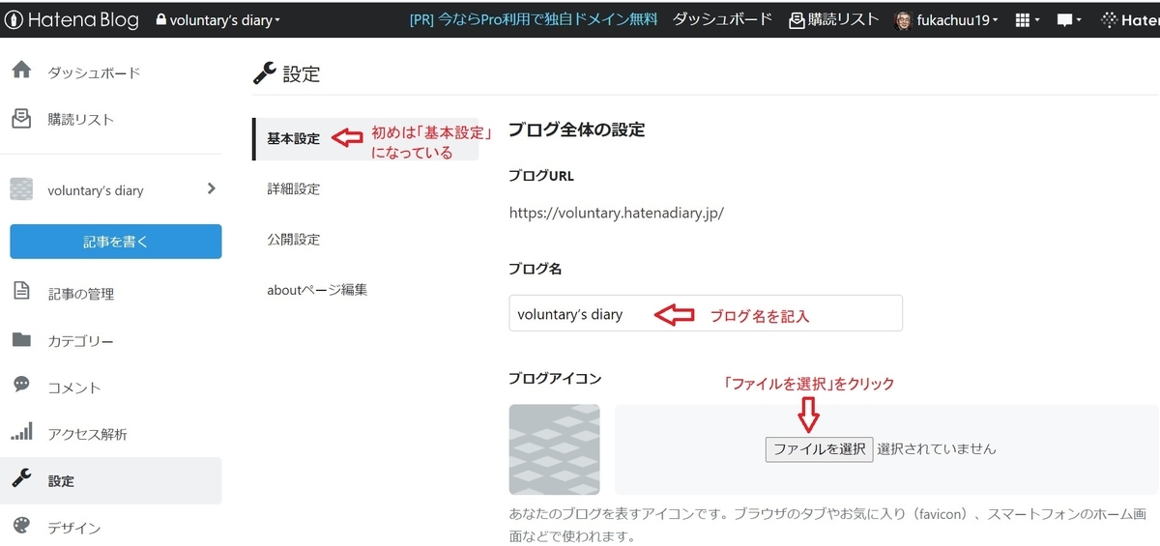This screenshot has width=1160, height=546.
Task: Click the コメント bubble icon in sidebar
Action: [21, 385]
